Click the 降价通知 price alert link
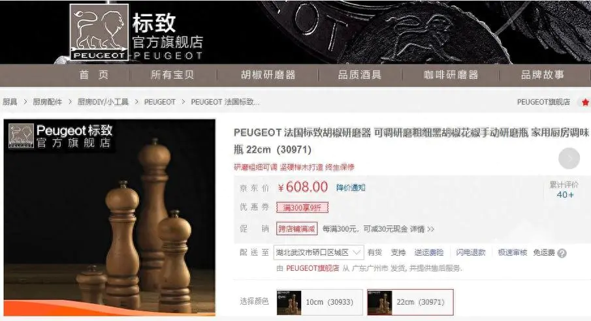This screenshot has height=321, width=591. point(351,188)
